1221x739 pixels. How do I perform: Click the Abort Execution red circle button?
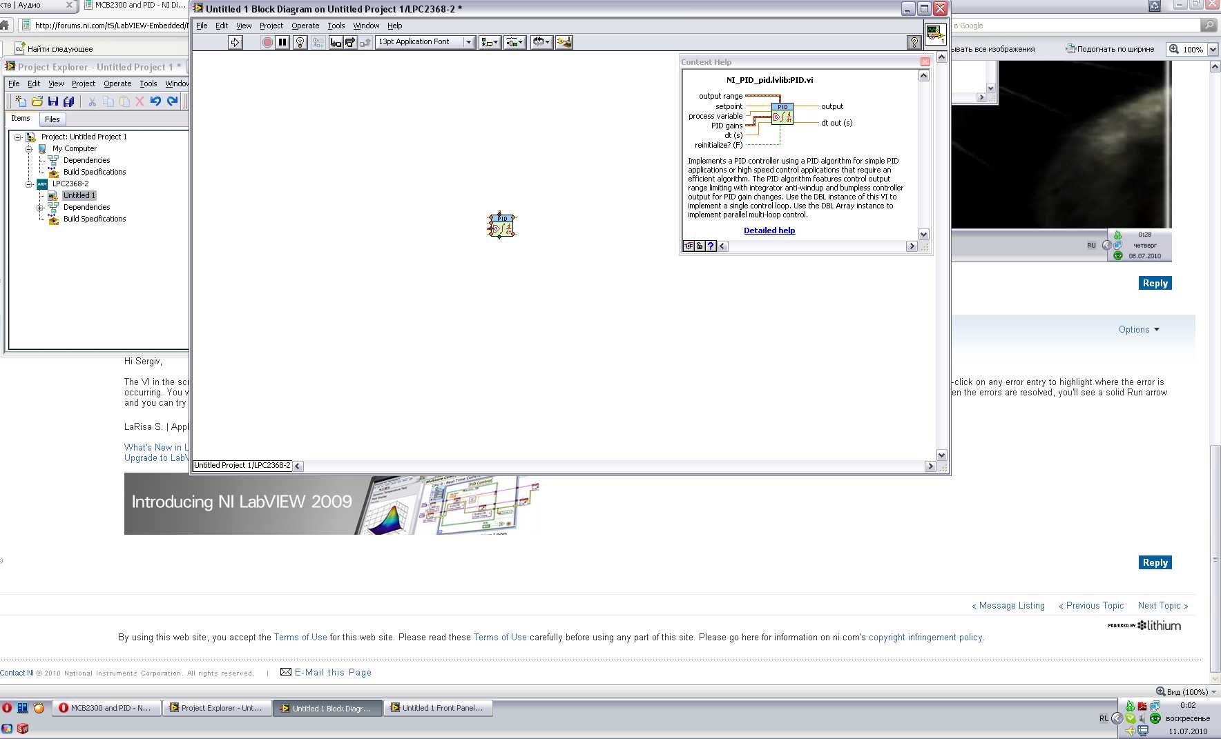click(x=267, y=42)
